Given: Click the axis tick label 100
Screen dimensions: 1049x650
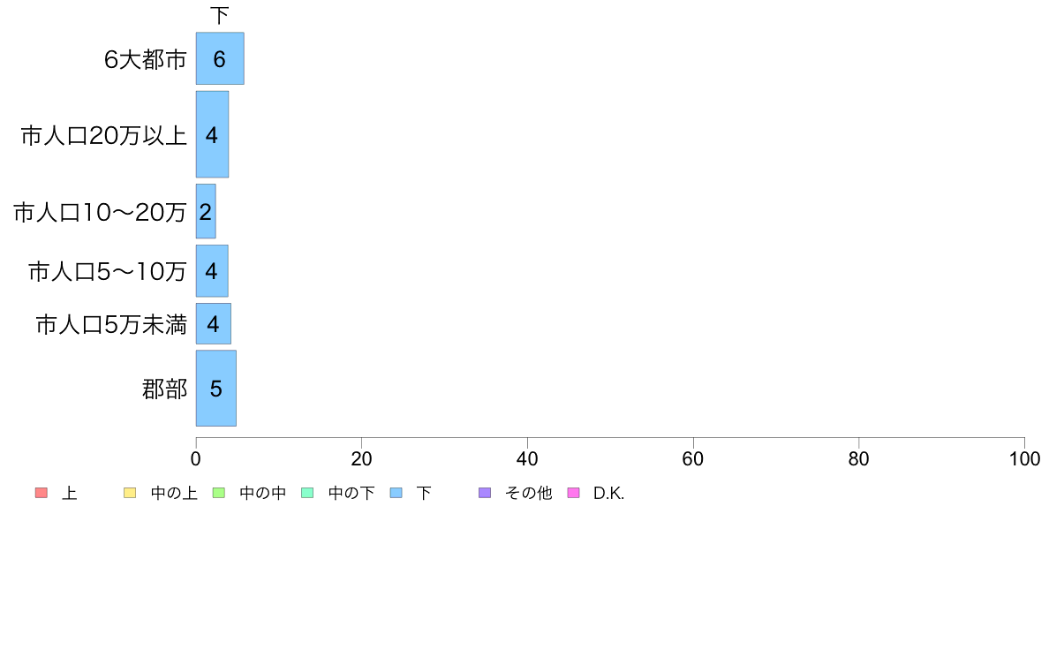Looking at the screenshot, I should pyautogui.click(x=1024, y=458).
